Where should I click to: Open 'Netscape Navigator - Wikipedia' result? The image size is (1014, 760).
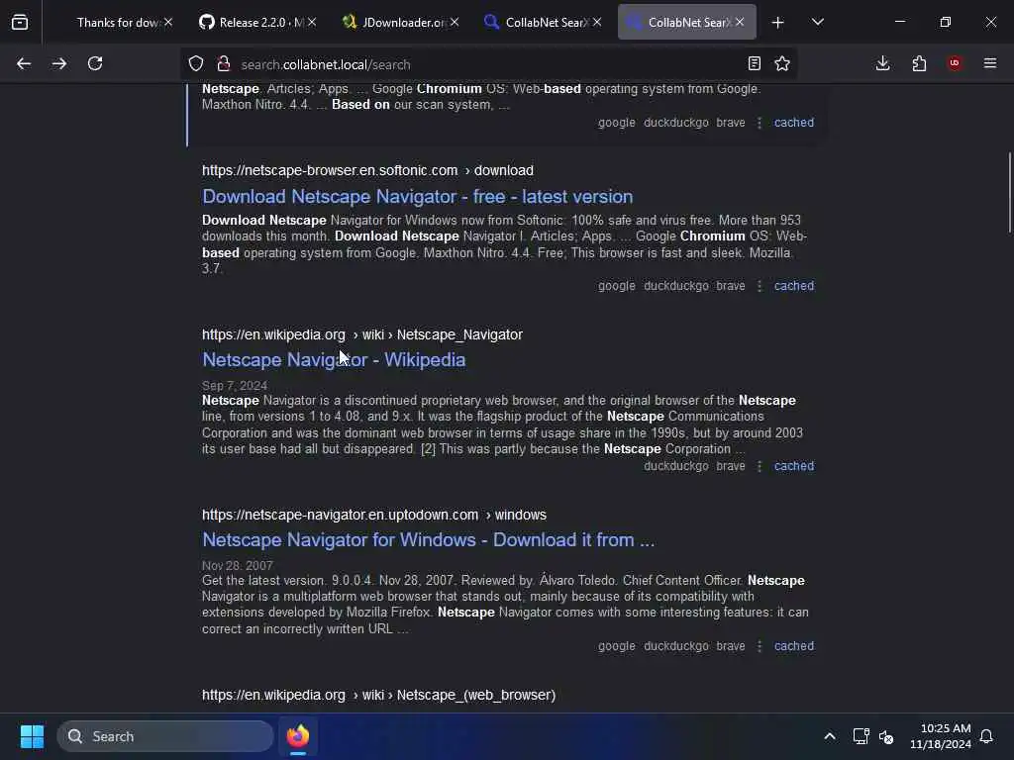(334, 360)
